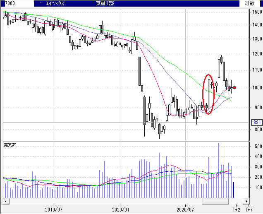The height and width of the screenshot is (214, 263).
Task: Click the horizontal scrollbar thumb below the chart
Action: click(215, 201)
